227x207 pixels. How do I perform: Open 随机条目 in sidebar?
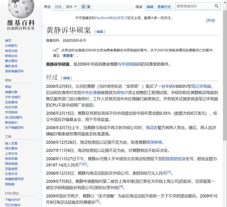coord(11,66)
